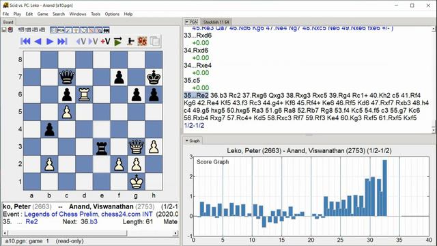437x246 pixels.
Task: Click move 34...Rxe4 in the PGN
Action: coord(197,66)
